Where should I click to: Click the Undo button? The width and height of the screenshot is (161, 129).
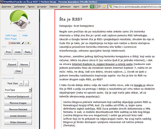click(18, 52)
